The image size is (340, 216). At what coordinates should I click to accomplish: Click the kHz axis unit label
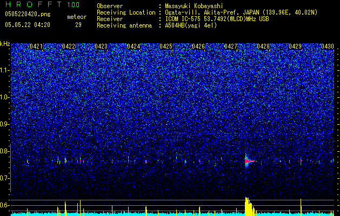tap(5, 44)
